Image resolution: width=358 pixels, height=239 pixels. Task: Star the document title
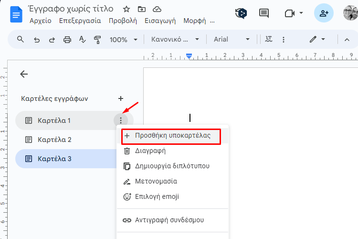coord(126,9)
